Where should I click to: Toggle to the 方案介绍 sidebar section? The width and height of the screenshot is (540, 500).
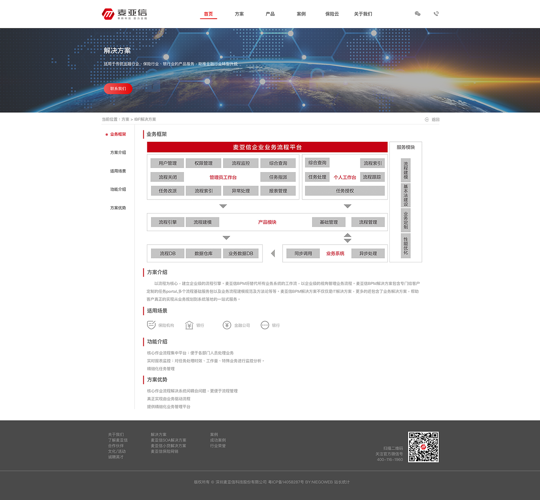point(118,153)
